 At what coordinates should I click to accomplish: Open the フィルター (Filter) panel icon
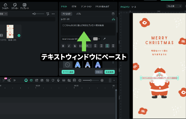[x=6, y=6]
